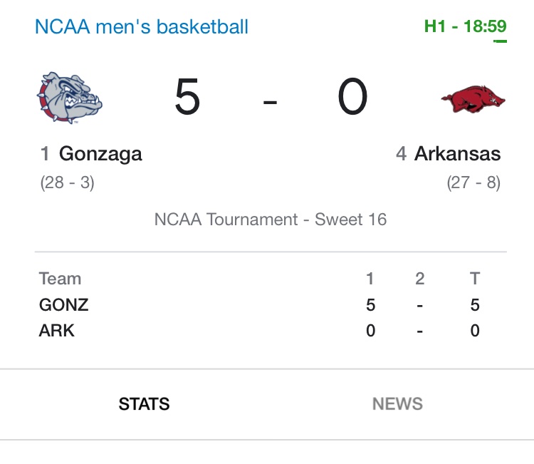The width and height of the screenshot is (534, 464).
Task: Click Gonzaga's (28 - 3) record
Action: (68, 182)
